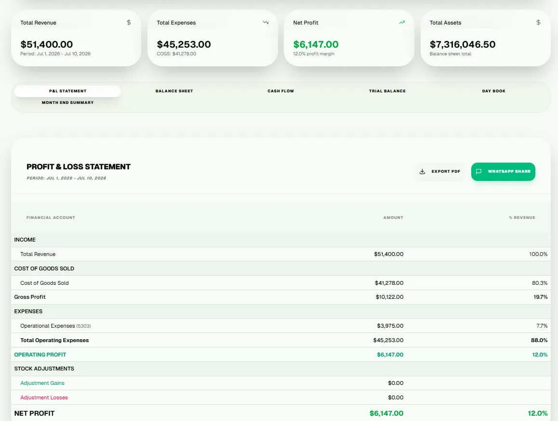
Task: Click the chat bubble icon in WhatsApp Share
Action: (478, 171)
